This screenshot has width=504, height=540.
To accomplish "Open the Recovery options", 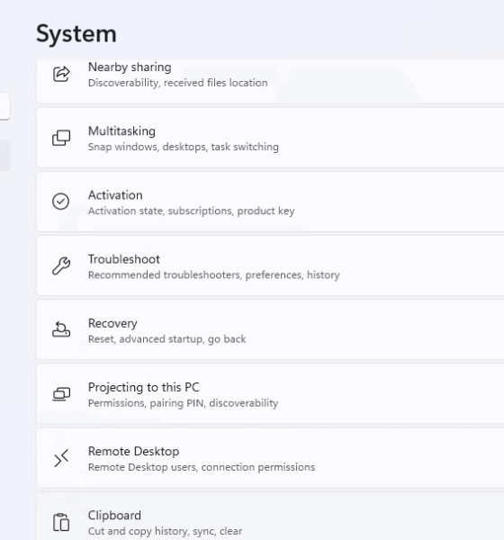I will [x=270, y=330].
